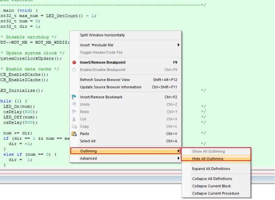The width and height of the screenshot is (275, 200).
Task: Expand the Outlining submenu arrow
Action: pyautogui.click(x=178, y=151)
